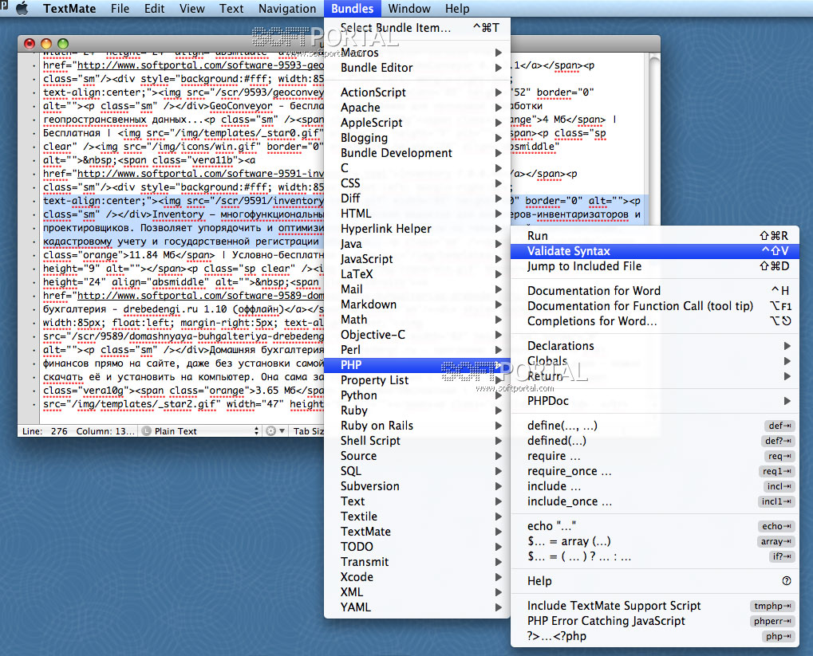Open the Markdown bundle submenu
This screenshot has height=656, width=813.
tap(416, 304)
